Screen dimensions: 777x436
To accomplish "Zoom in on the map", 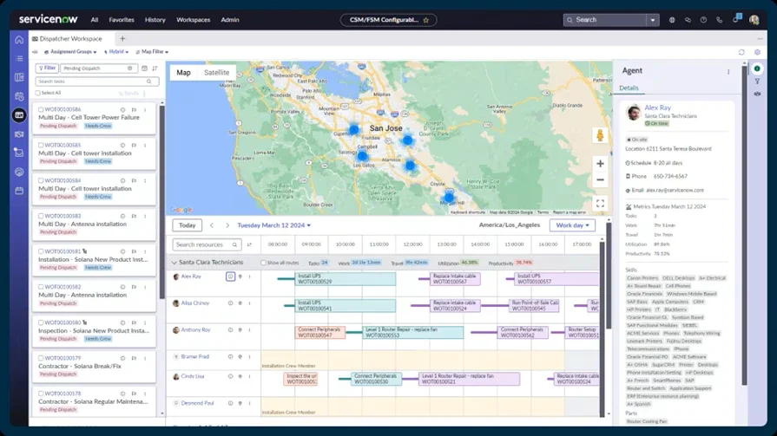I will pos(600,163).
